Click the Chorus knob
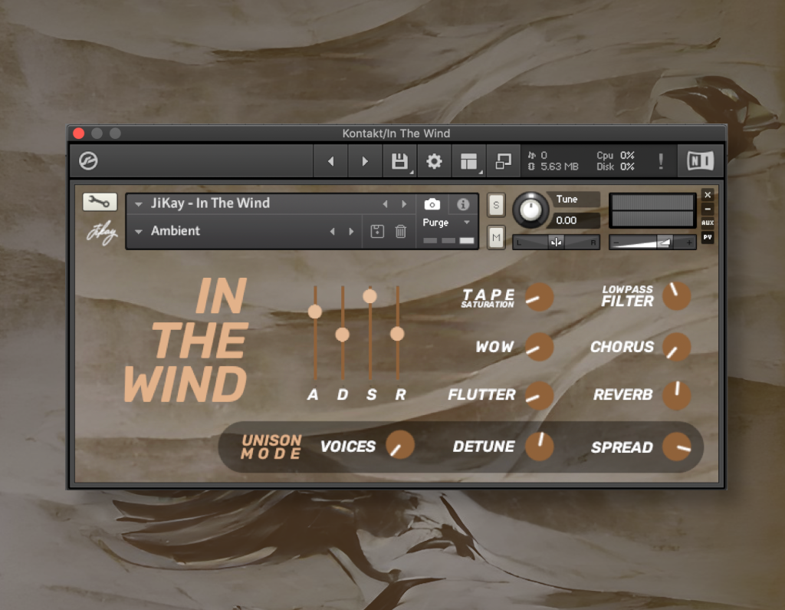This screenshot has height=610, width=785. click(x=677, y=346)
